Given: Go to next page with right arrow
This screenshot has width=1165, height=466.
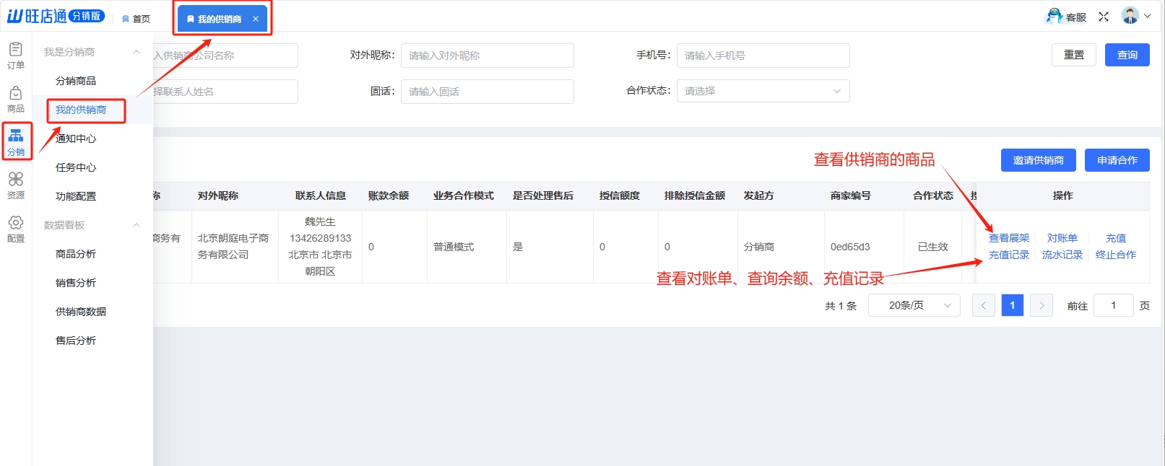Looking at the screenshot, I should coord(1041,306).
